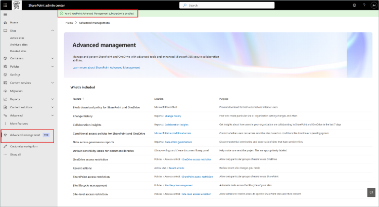Open Microsoft Entra conditional access link

tap(173, 133)
